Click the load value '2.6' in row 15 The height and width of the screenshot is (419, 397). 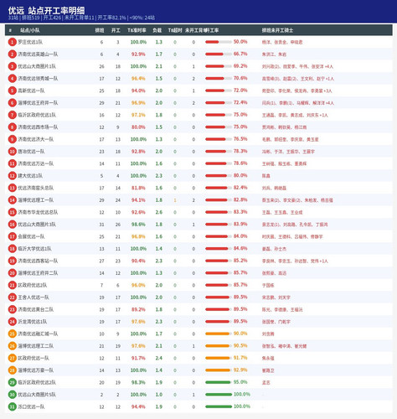tap(159, 212)
